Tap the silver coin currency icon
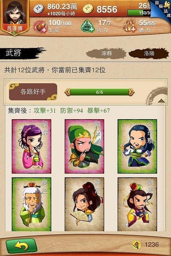The image size is (171, 256). 39,9
